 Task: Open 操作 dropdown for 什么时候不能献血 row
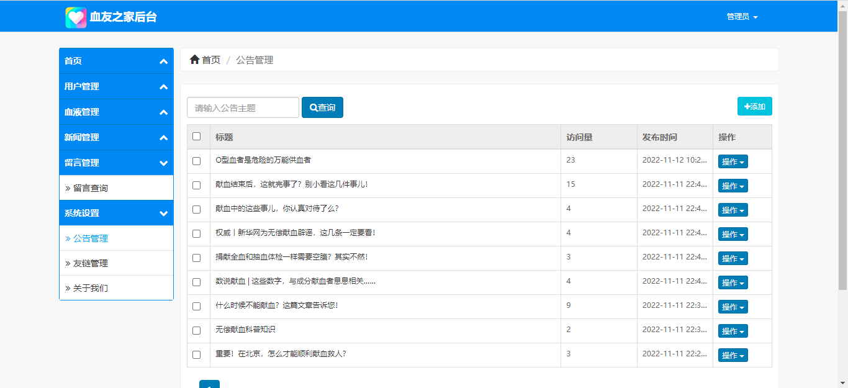[x=733, y=307]
